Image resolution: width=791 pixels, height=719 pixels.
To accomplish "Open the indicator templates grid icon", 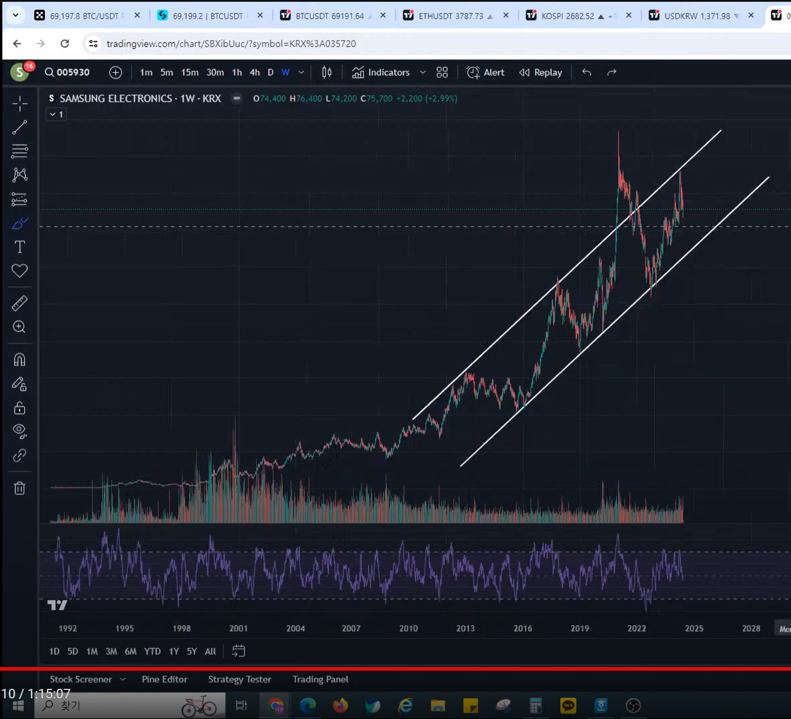I will click(x=442, y=72).
